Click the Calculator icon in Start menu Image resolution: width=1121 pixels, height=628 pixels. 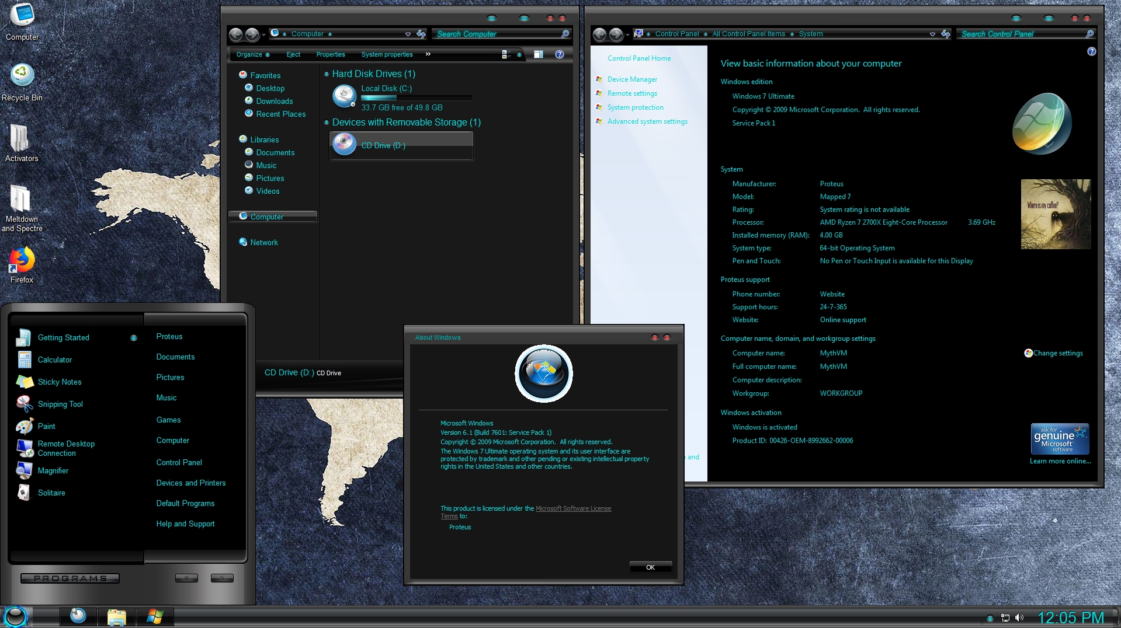click(25, 360)
